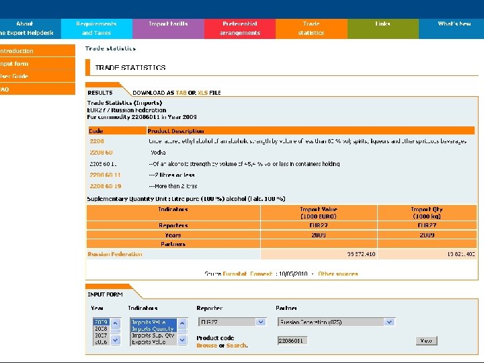Select year 2009 in the Year list
This screenshot has height=363, width=484.
[102, 322]
